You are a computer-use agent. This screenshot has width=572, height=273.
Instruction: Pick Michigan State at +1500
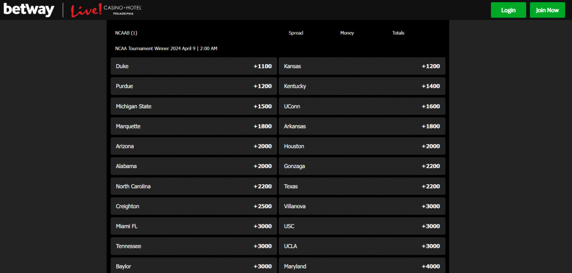click(194, 107)
